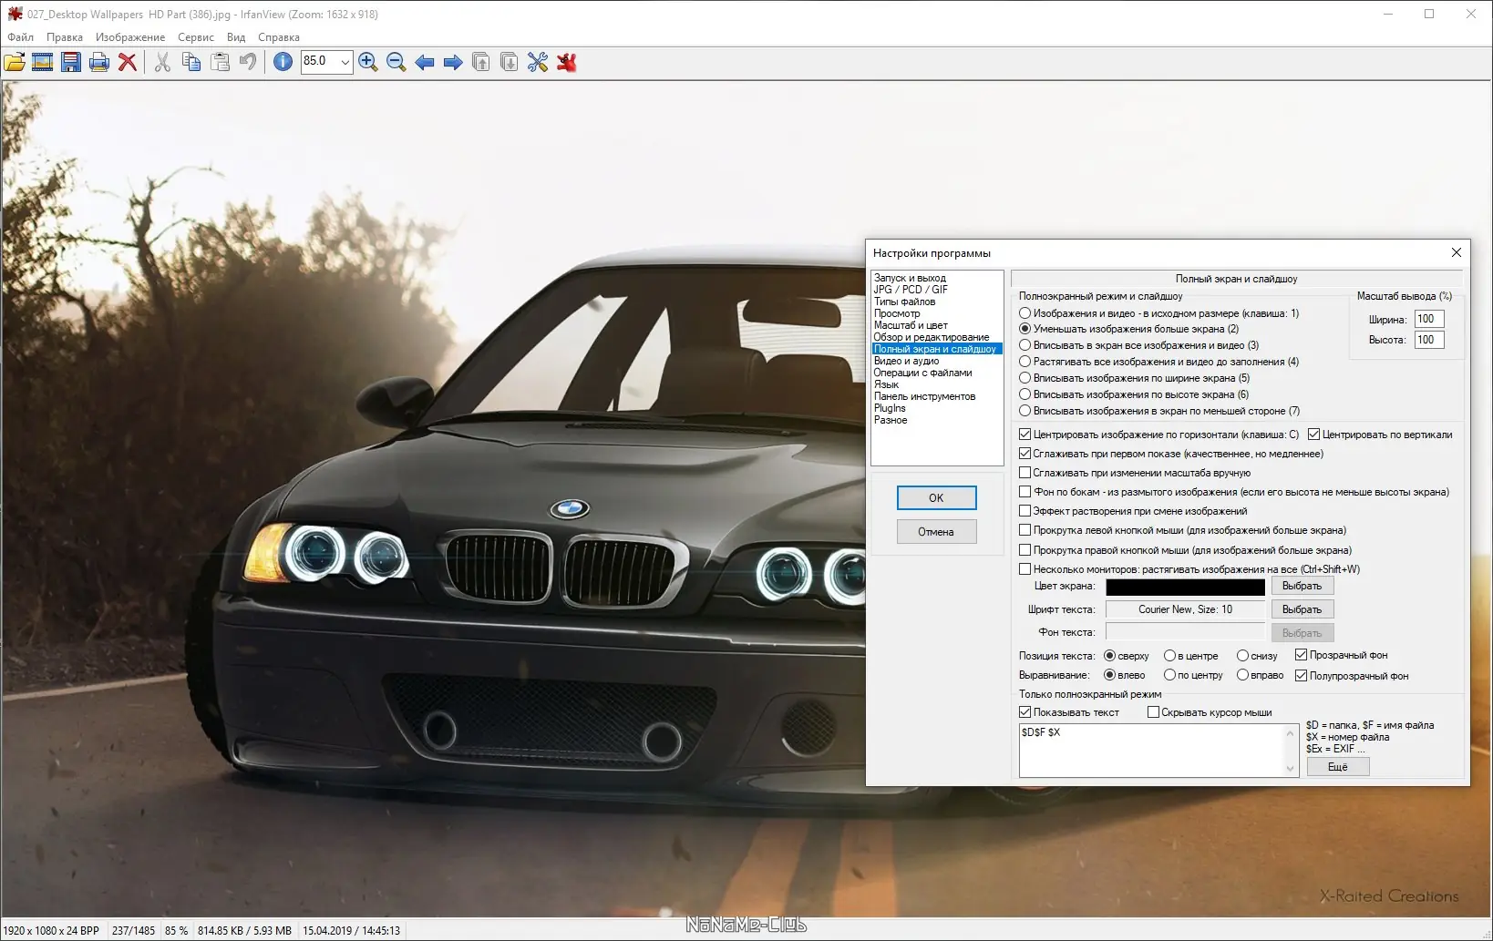1493x941 pixels.
Task: Apply red eye reduction with the eye icon
Action: click(x=566, y=62)
